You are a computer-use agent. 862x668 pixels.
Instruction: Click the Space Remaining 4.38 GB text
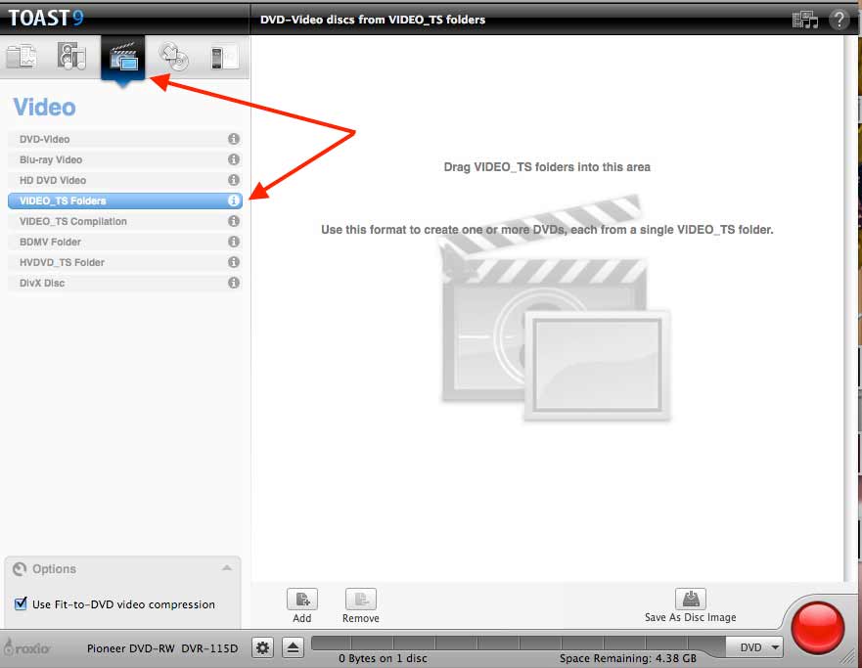pyautogui.click(x=628, y=658)
